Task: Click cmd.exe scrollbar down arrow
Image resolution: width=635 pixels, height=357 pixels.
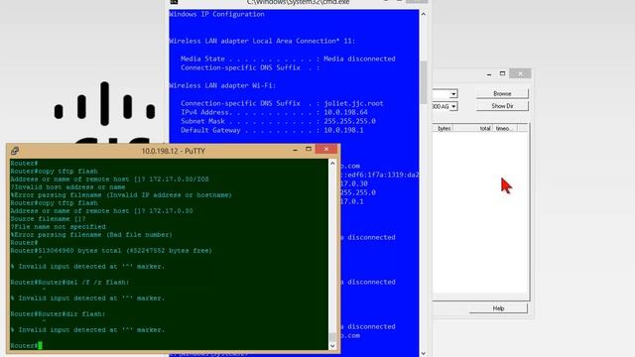Action: (424, 353)
